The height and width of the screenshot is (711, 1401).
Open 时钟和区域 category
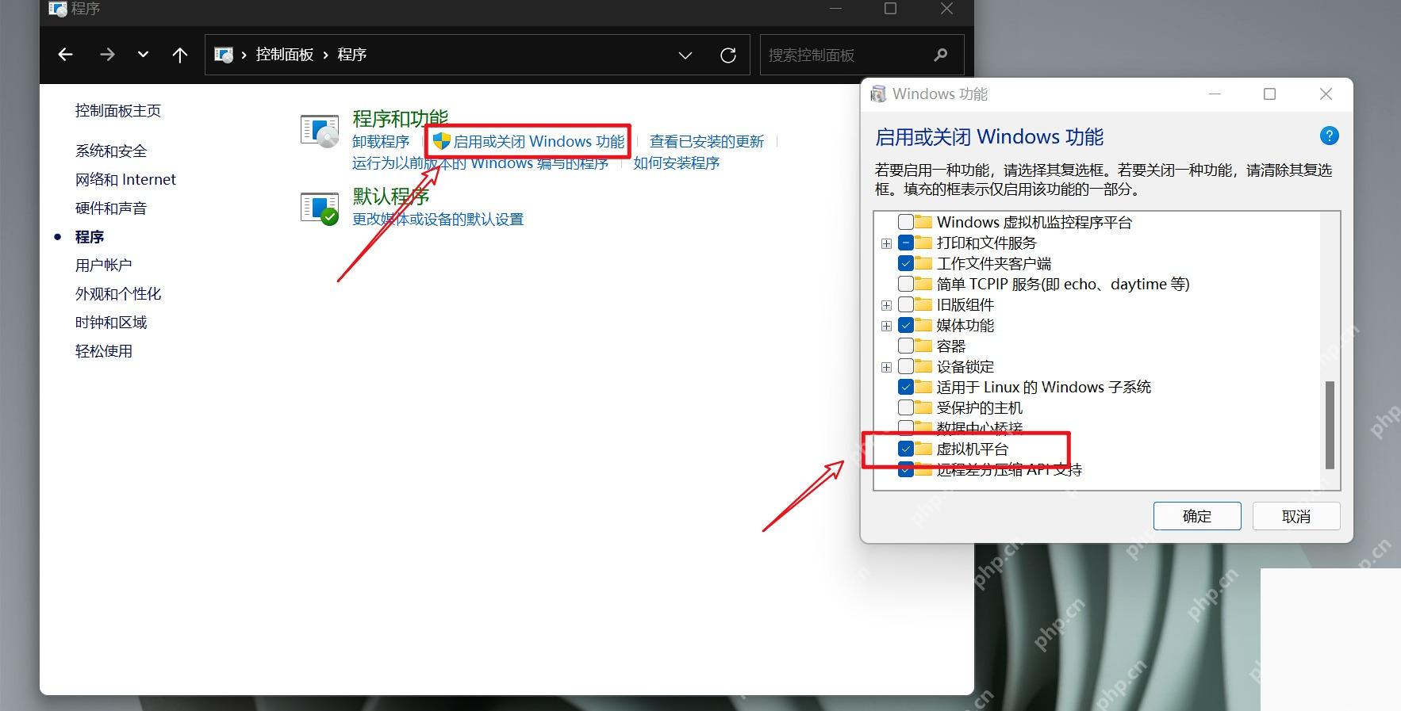point(111,322)
